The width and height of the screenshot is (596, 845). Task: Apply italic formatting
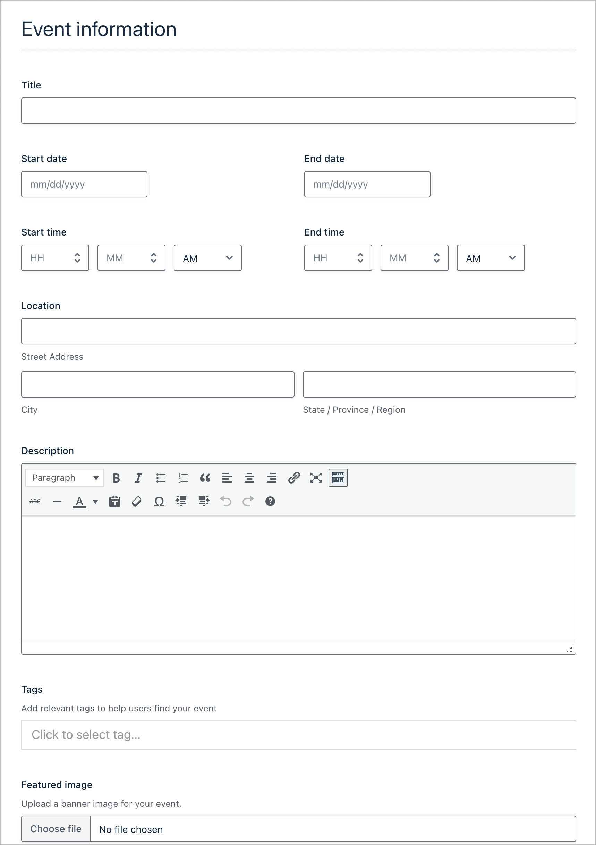[x=138, y=478]
